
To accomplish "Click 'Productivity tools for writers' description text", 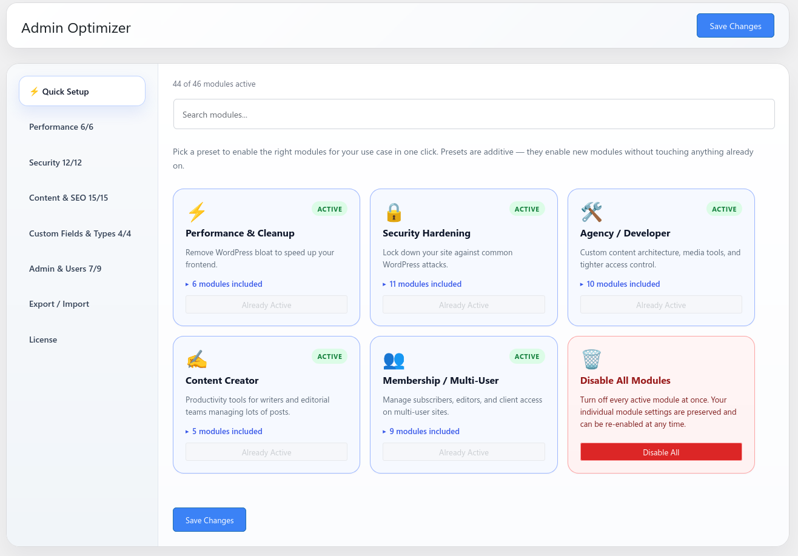I will (x=258, y=406).
